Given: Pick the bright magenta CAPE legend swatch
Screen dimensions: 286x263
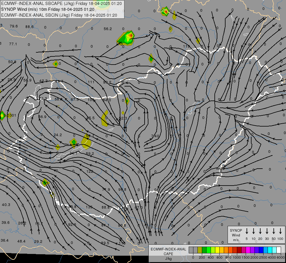Looking at the screenshot, I should 248,250.
